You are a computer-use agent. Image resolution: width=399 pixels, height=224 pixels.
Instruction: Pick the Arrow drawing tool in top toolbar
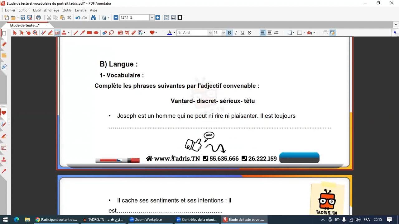(83, 33)
